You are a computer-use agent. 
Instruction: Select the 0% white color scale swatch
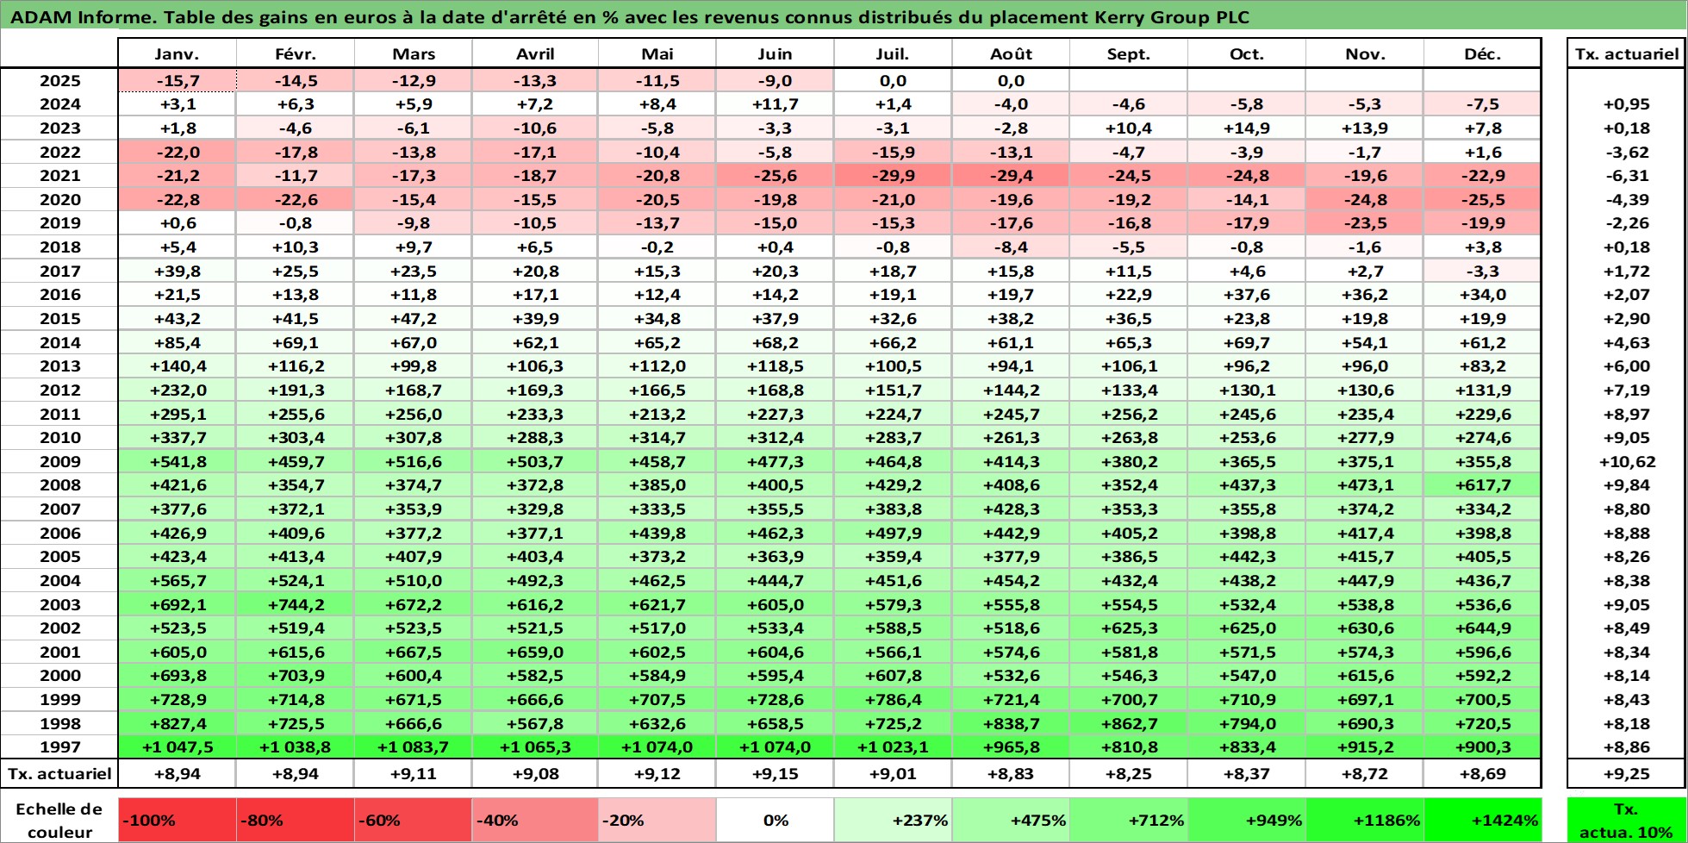775,820
